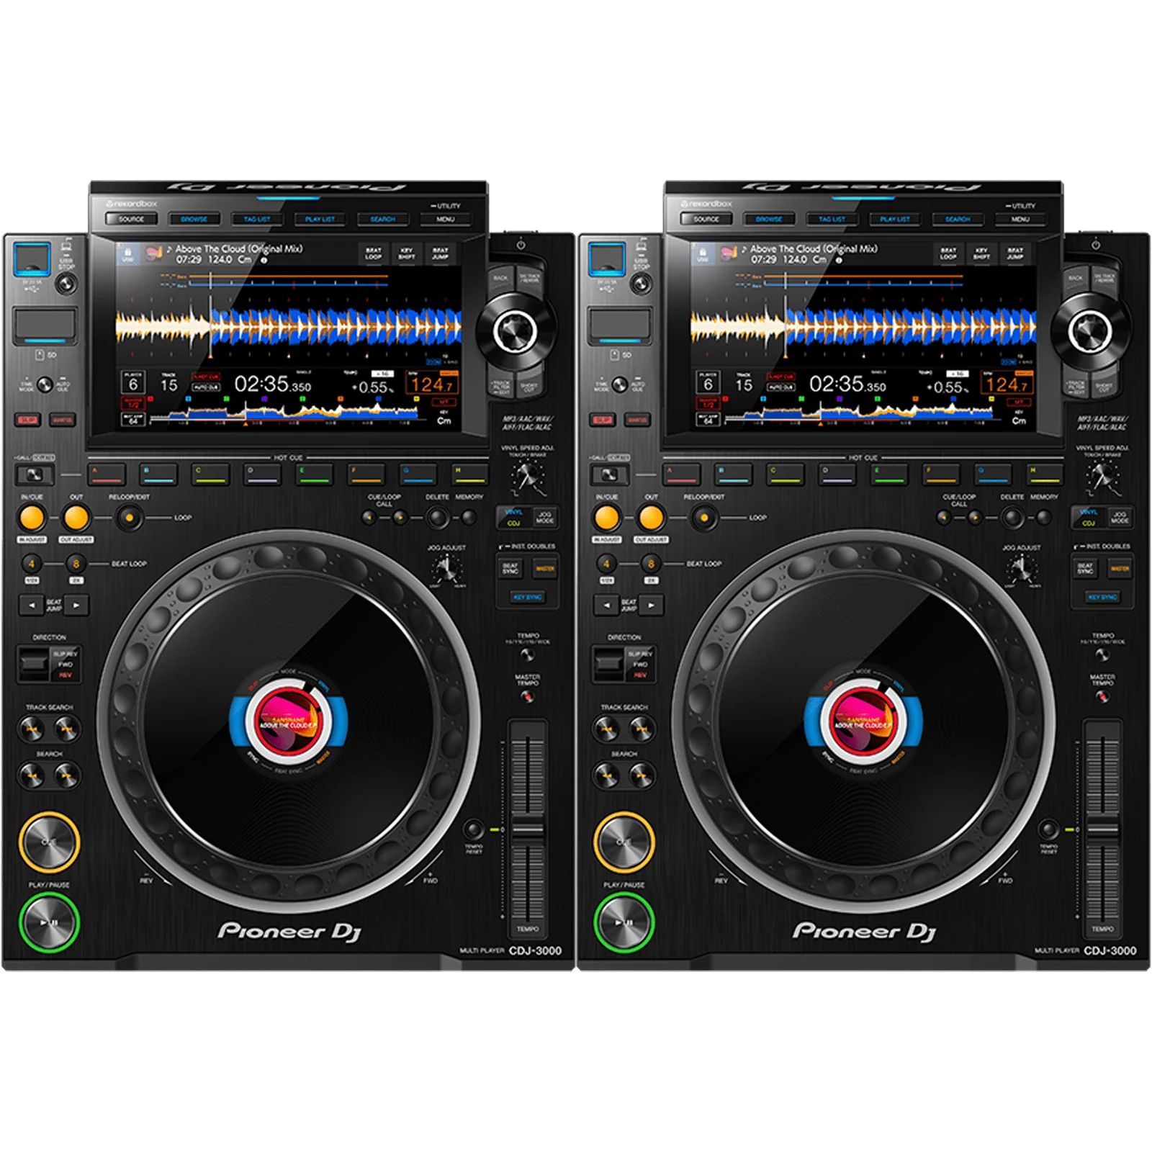Screen dimensions: 1152x1152
Task: Toggle BEAT SYNC on the right deck
Action: point(1086,569)
